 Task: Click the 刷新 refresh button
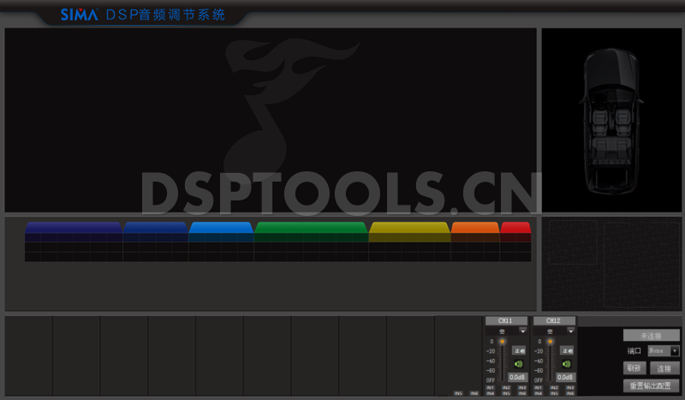coord(634,368)
